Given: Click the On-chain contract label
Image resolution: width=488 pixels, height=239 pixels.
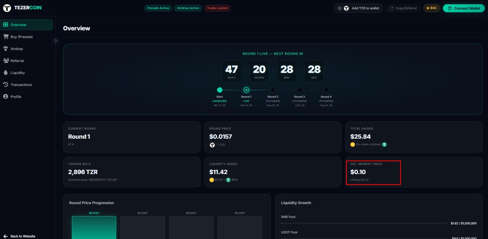Looking at the screenshot, I should (x=368, y=144).
